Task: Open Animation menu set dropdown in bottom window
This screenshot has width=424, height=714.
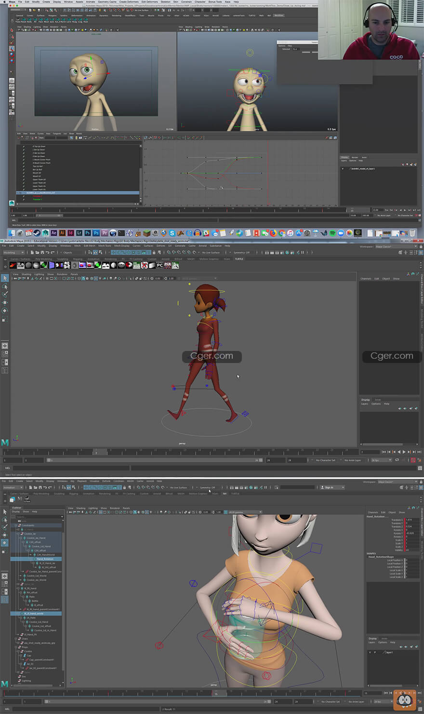Action: point(13,487)
